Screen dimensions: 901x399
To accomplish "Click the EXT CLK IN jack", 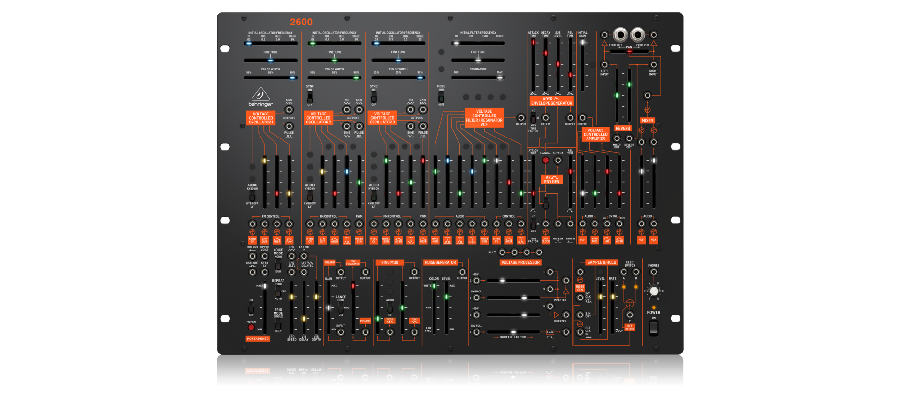I will 580,332.
